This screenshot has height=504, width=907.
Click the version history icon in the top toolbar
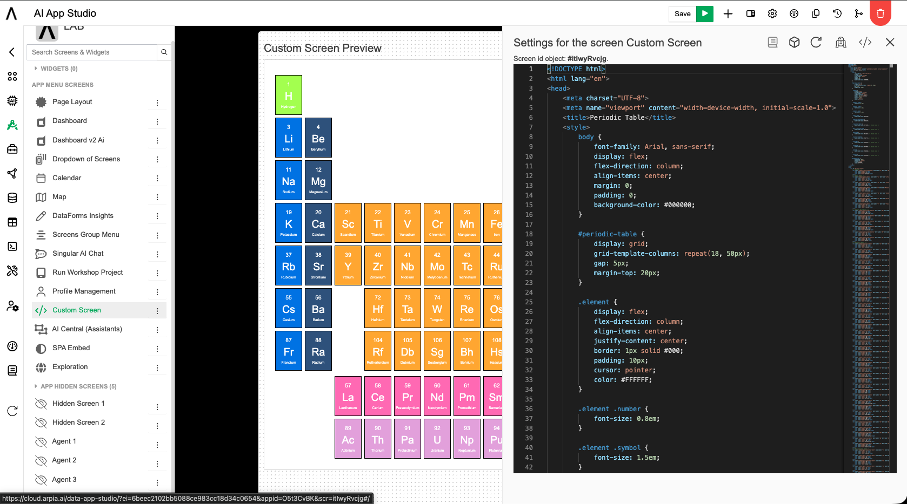[837, 13]
